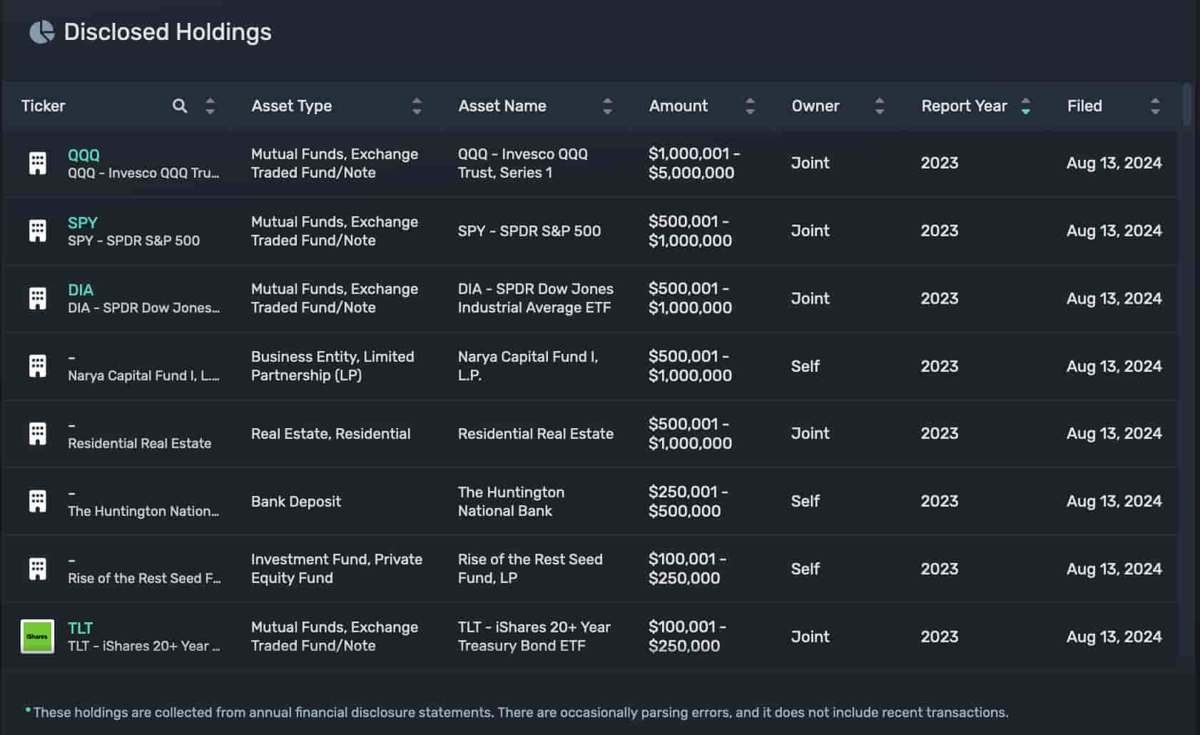1200x735 pixels.
Task: Click the building icon for Residential Real Estate
Action: coord(37,432)
